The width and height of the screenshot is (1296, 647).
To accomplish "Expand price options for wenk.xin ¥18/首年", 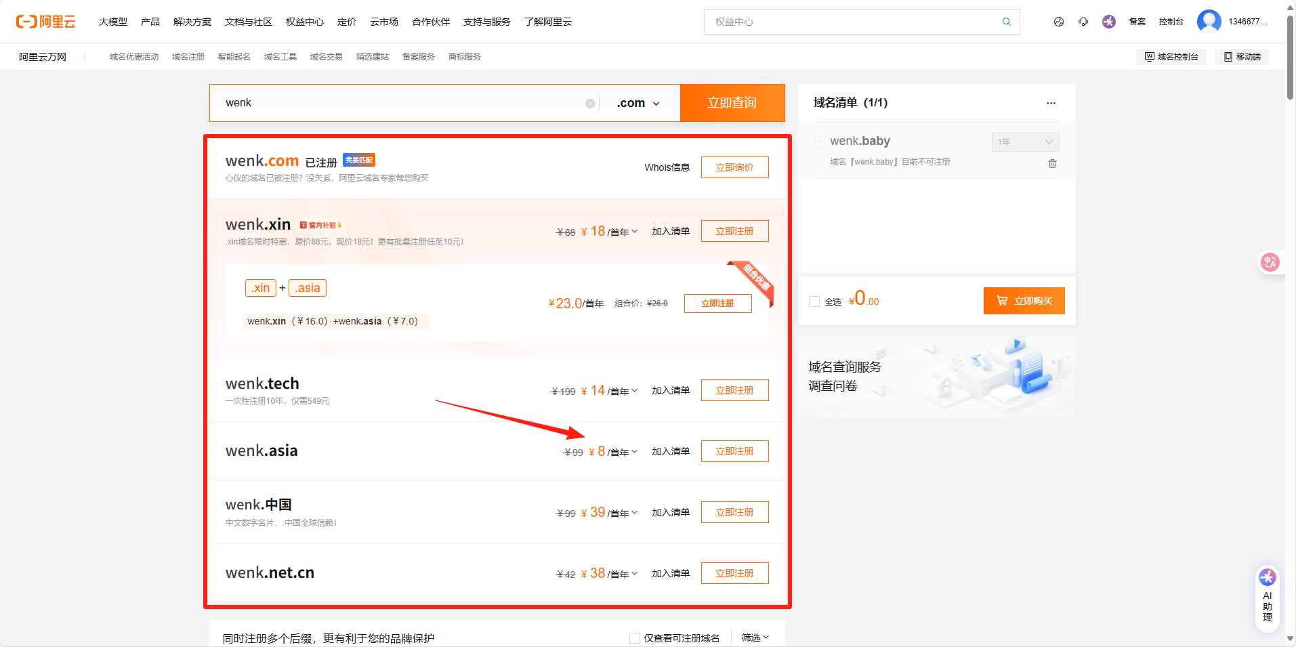I will (x=634, y=232).
